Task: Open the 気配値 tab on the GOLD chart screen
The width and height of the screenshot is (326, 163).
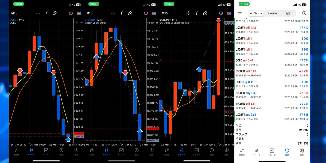Action: click(16, 152)
